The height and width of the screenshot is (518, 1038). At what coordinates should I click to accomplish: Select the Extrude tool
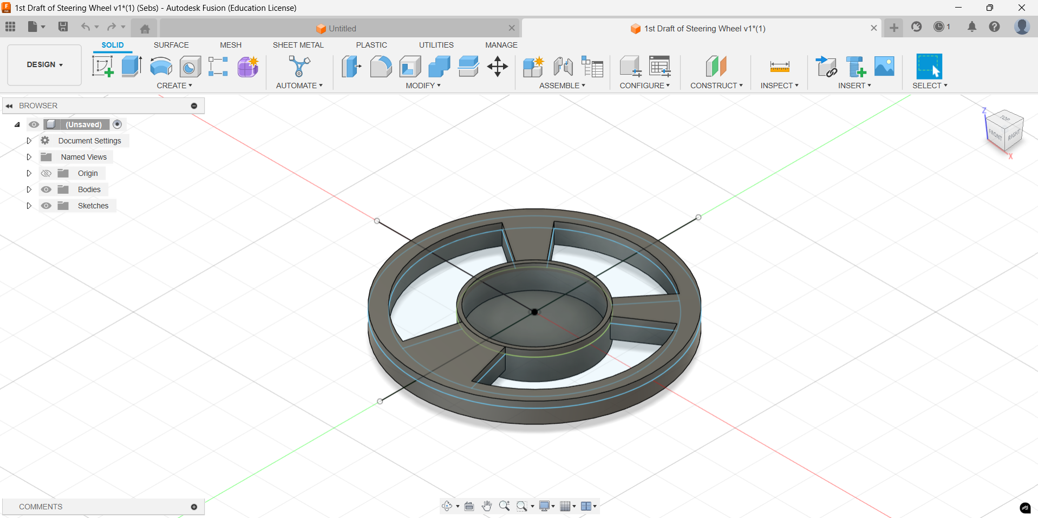[131, 66]
